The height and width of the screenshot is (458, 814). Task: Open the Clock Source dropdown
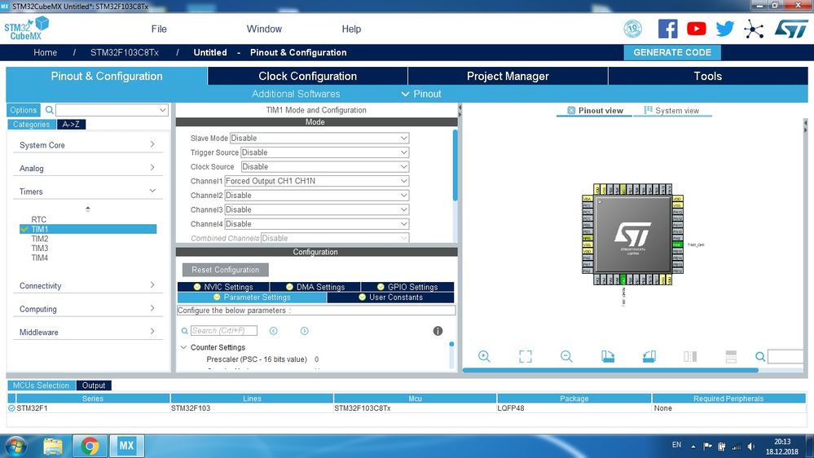pos(325,167)
